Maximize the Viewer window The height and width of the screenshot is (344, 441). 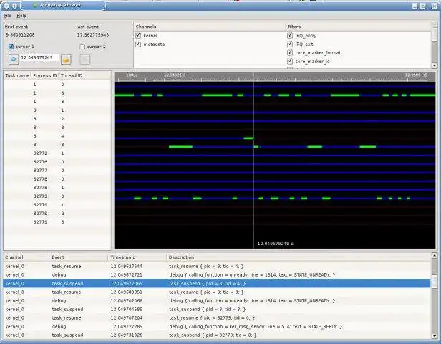[x=422, y=6]
